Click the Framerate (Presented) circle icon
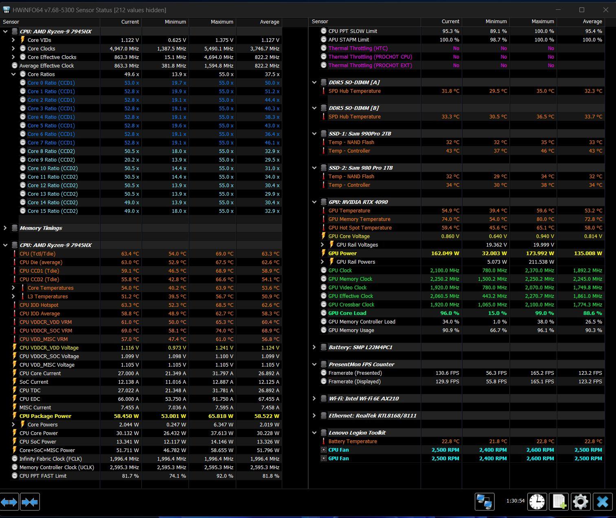616x518 pixels. point(324,373)
